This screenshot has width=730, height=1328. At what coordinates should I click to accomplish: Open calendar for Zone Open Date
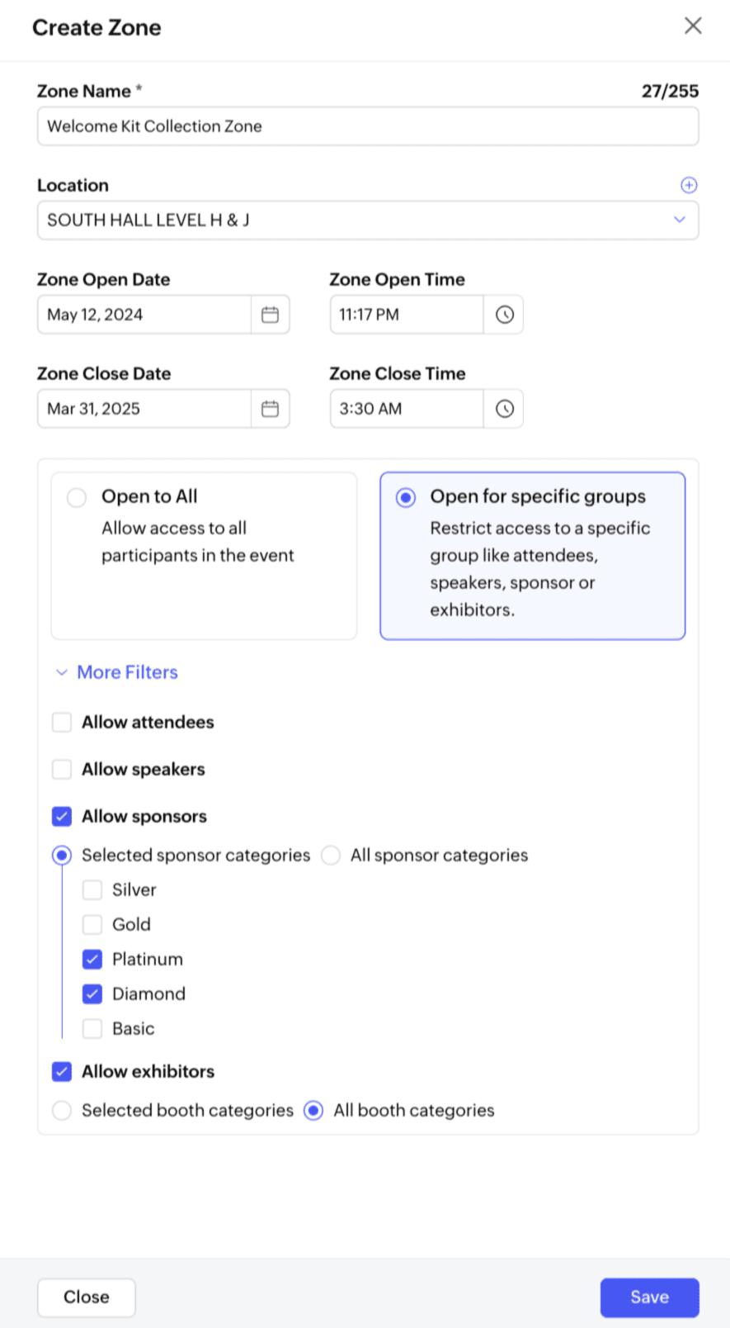[x=270, y=315]
